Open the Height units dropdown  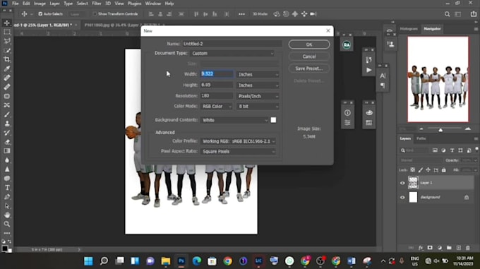pyautogui.click(x=258, y=85)
